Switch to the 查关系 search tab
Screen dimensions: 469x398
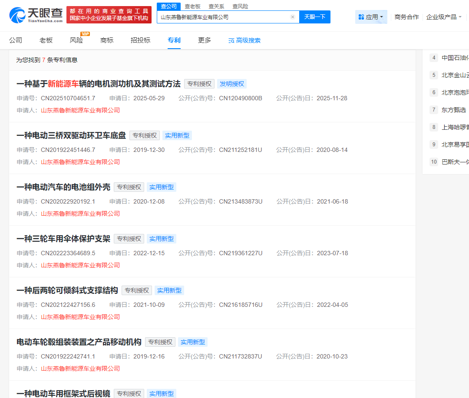(x=216, y=7)
